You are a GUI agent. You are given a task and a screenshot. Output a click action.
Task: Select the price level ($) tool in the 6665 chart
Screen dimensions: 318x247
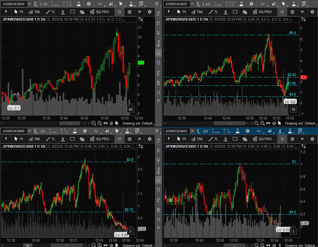click(x=225, y=139)
